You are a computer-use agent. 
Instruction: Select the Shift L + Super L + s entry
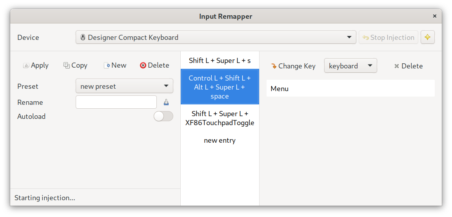click(x=220, y=61)
